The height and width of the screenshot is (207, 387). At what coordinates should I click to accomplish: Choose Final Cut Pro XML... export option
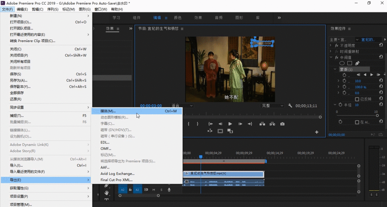(x=137, y=180)
